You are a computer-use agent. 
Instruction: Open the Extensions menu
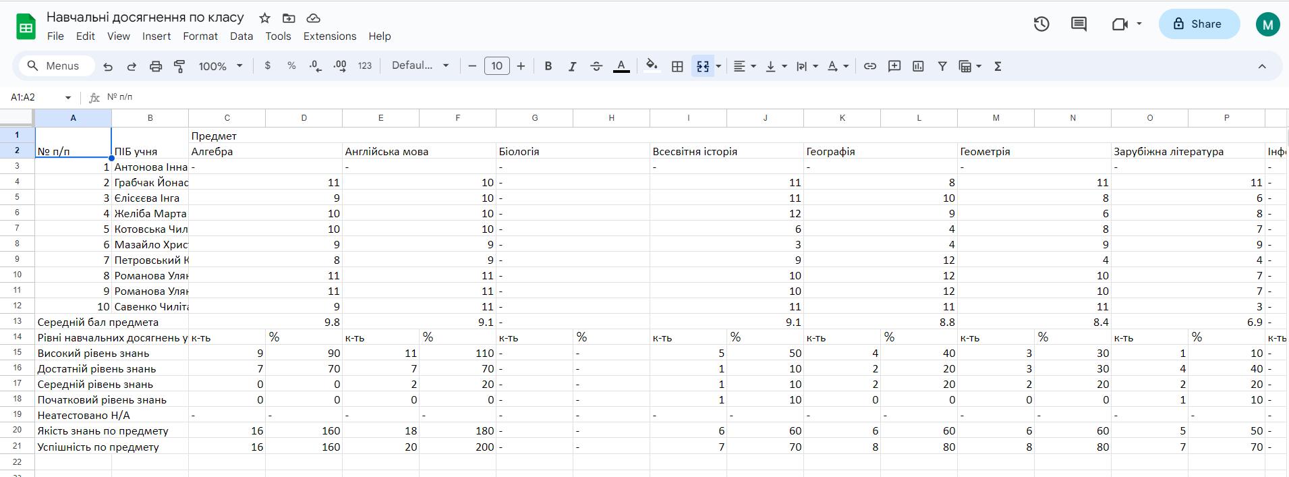pos(329,36)
